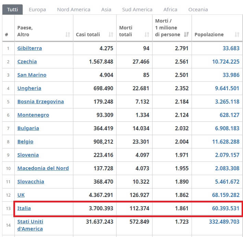Open Czechia country page
The image size is (243, 237).
[x=27, y=62]
